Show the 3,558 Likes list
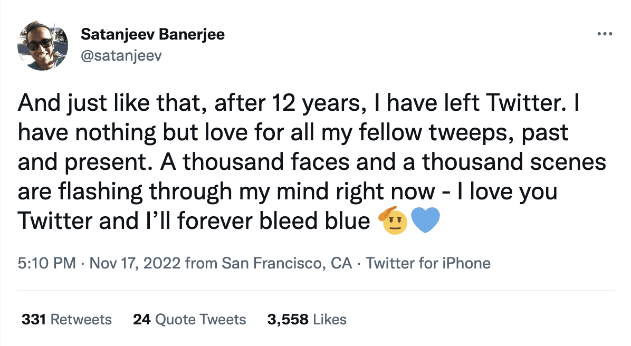Image resolution: width=631 pixels, height=346 pixels. 307,319
